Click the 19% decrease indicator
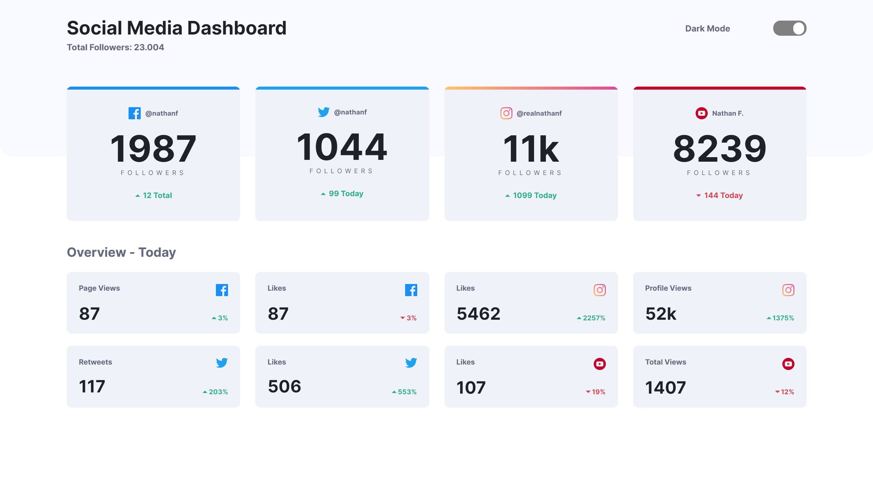The image size is (873, 479). (x=596, y=392)
